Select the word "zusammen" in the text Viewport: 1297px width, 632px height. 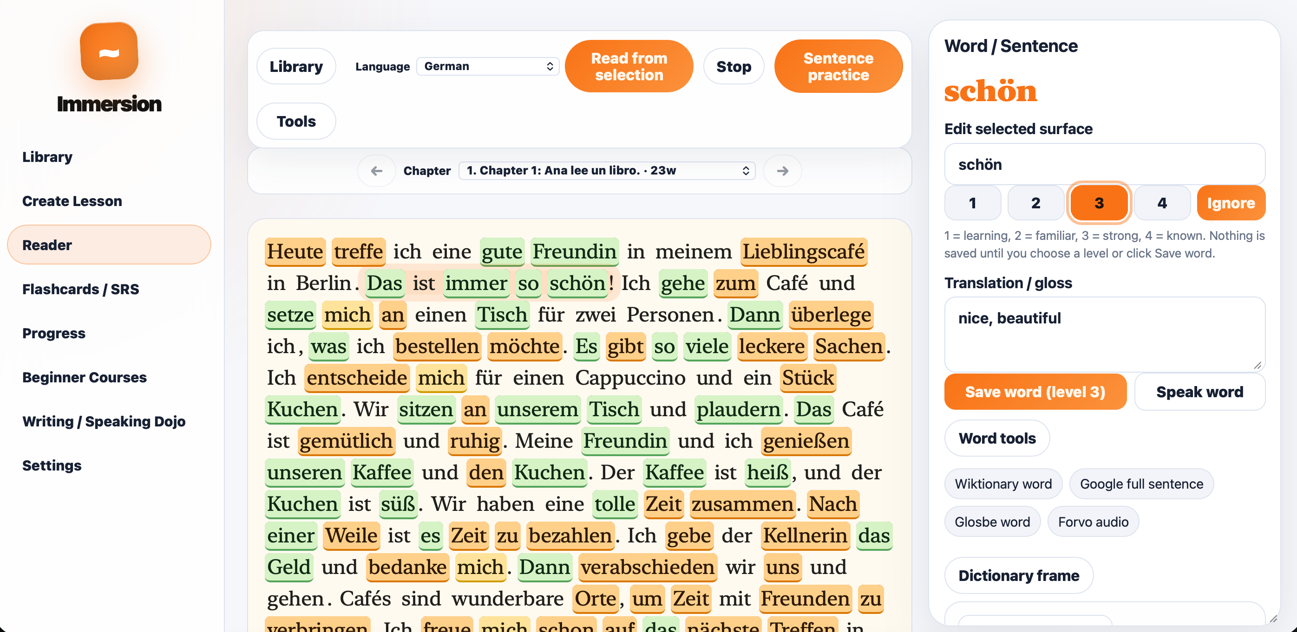[743, 504]
